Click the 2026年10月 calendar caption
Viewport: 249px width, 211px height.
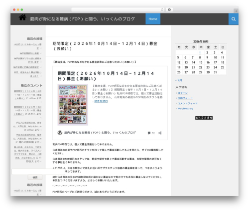201,41
